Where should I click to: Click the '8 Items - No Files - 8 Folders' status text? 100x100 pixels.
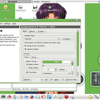(x=26, y=89)
